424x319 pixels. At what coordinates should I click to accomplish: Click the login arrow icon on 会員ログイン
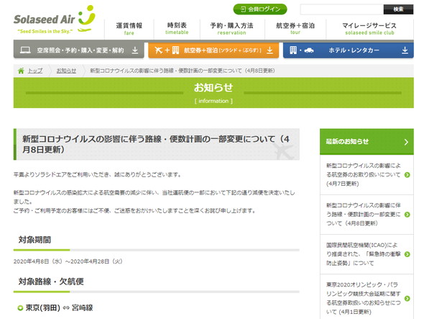(x=243, y=9)
